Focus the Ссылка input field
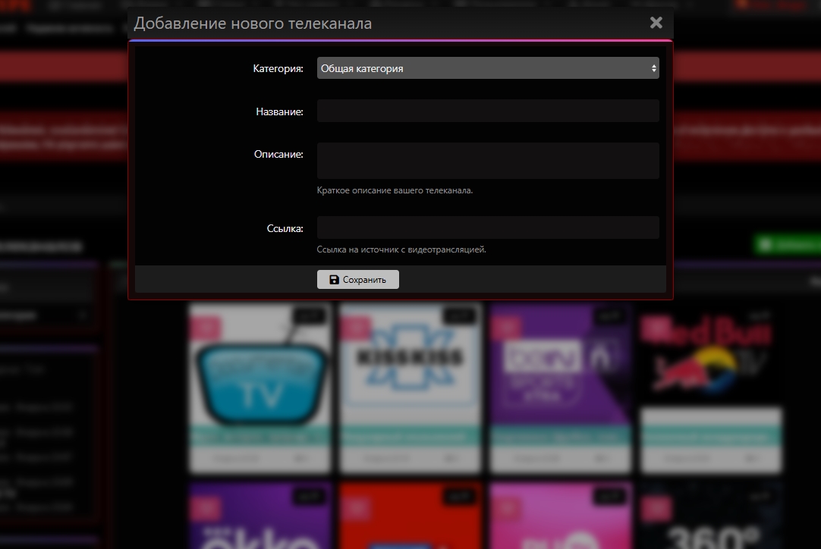821x549 pixels. [x=487, y=227]
